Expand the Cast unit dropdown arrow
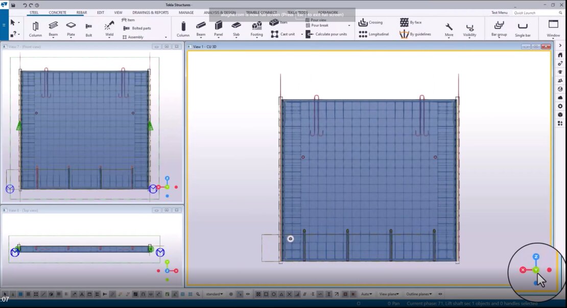 click(x=302, y=34)
